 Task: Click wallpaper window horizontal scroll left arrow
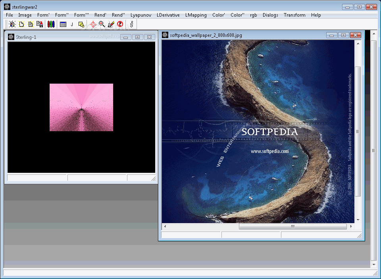coord(165,226)
